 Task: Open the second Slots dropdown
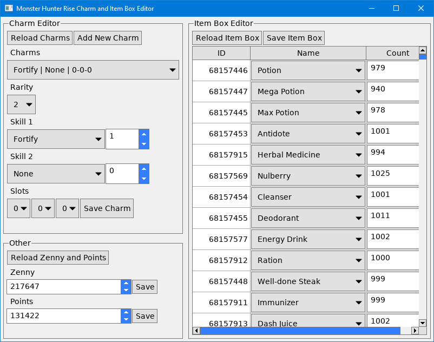[43, 208]
